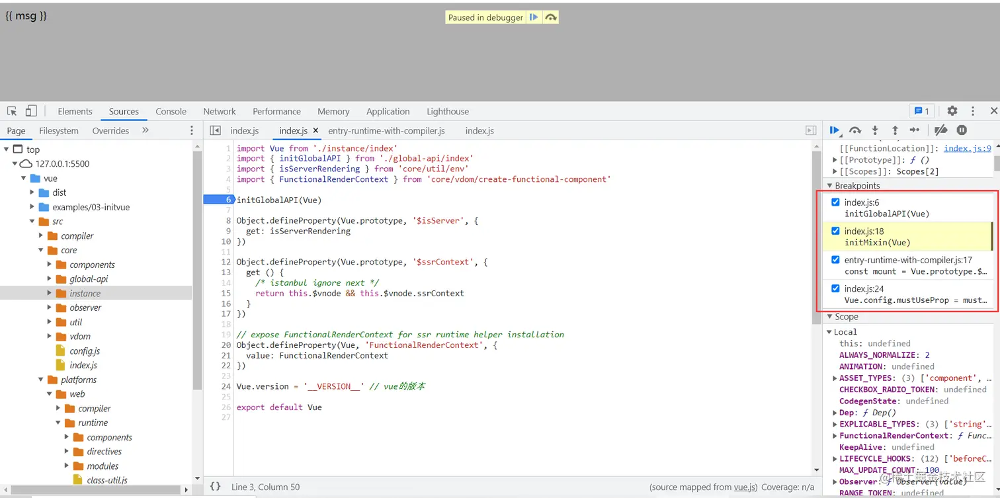Click the vertical scrollbar of the file tree

[x=197, y=271]
